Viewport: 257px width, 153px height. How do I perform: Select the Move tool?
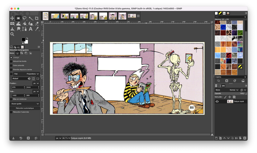coord(12,18)
